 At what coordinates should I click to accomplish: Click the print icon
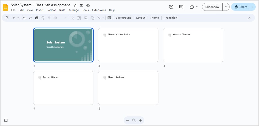[37, 18]
